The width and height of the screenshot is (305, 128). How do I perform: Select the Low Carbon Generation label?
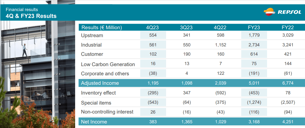(108, 64)
